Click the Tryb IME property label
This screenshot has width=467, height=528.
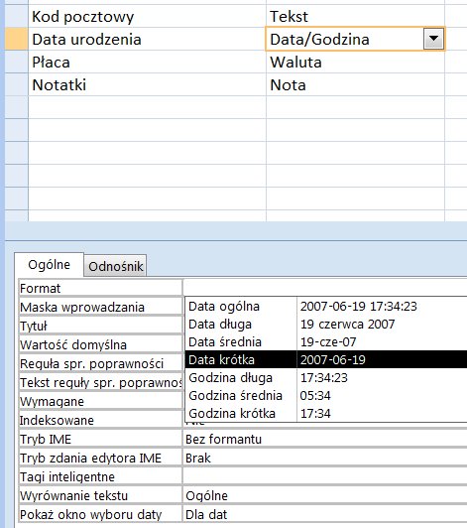(x=100, y=439)
